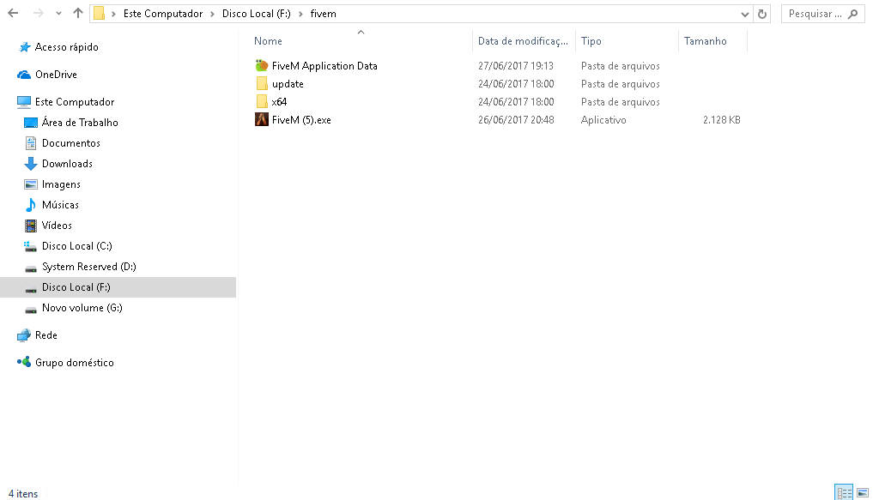Click the FiveM Application Data name
The height and width of the screenshot is (500, 873).
click(x=324, y=66)
